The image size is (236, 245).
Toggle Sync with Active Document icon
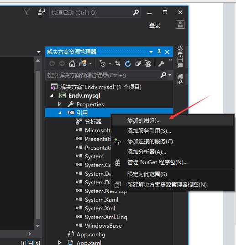pyautogui.click(x=117, y=63)
